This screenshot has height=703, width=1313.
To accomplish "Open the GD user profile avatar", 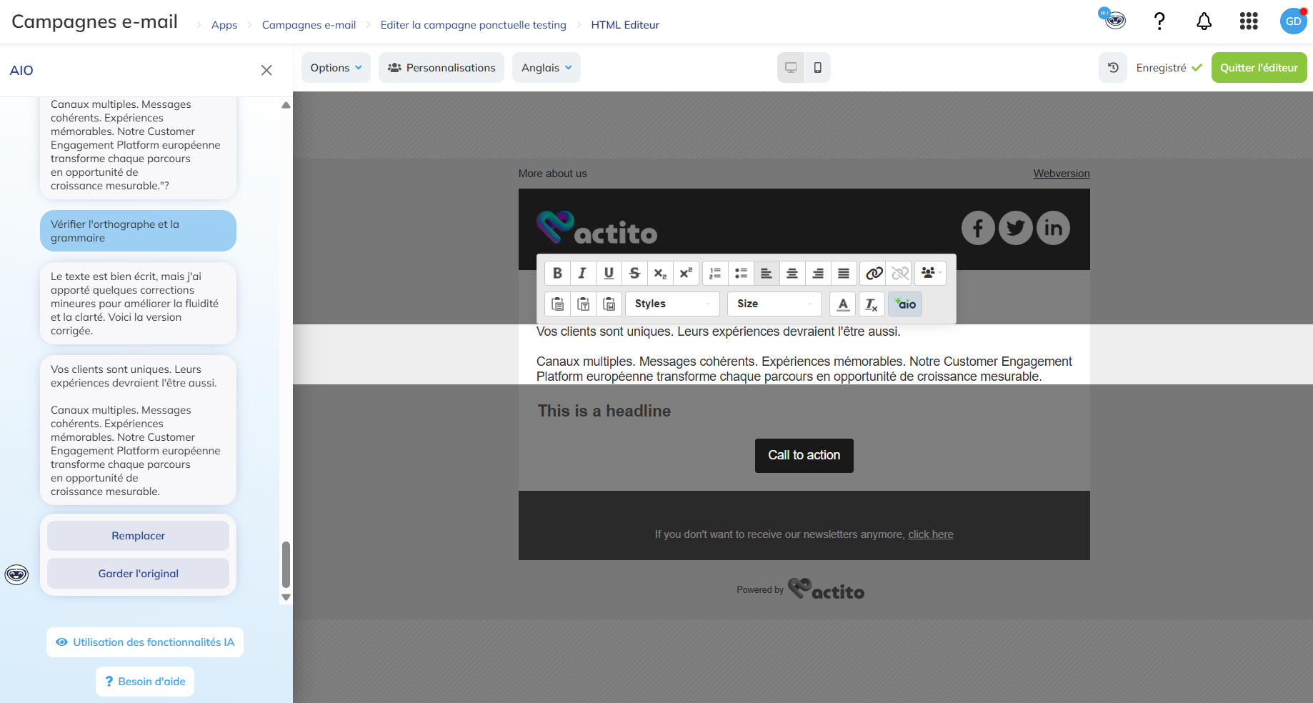I will [x=1294, y=21].
